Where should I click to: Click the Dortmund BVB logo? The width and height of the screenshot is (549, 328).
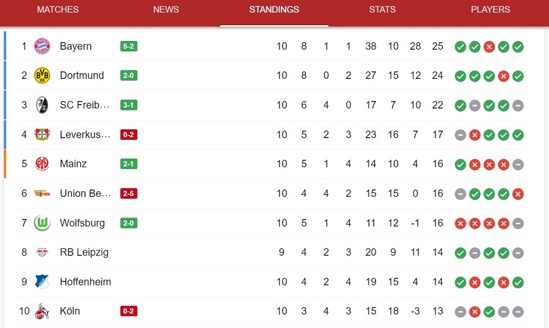pos(42,76)
